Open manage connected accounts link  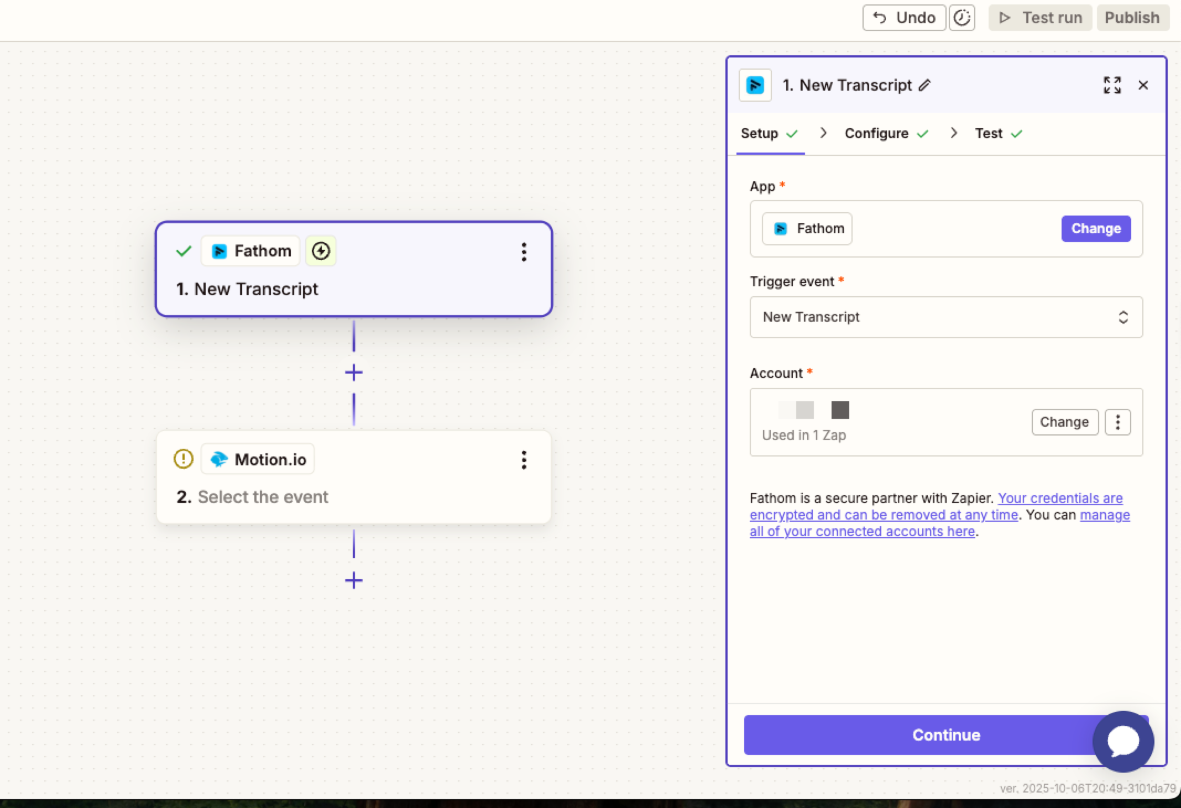pos(1104,515)
